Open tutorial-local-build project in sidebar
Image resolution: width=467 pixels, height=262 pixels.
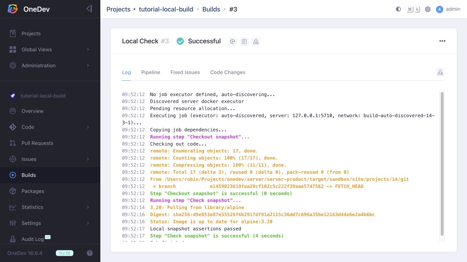point(43,96)
